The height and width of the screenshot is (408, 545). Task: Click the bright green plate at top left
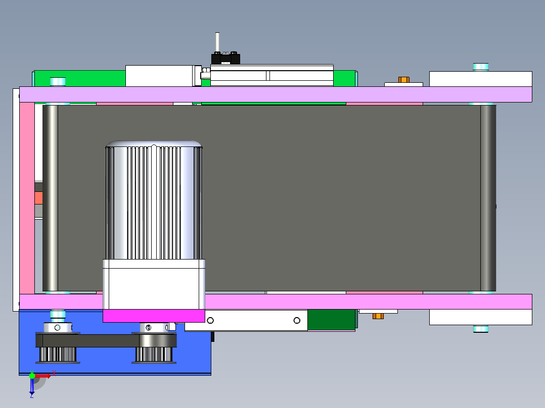(x=80, y=78)
